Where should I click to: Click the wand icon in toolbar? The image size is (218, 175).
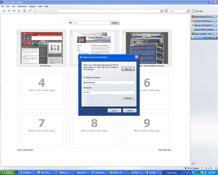pyautogui.click(x=30, y=11)
